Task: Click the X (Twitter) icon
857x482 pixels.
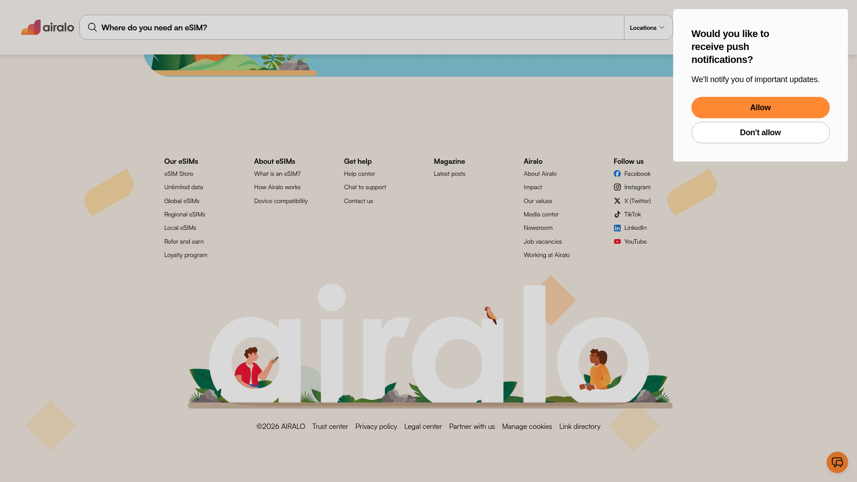Action: 617,201
